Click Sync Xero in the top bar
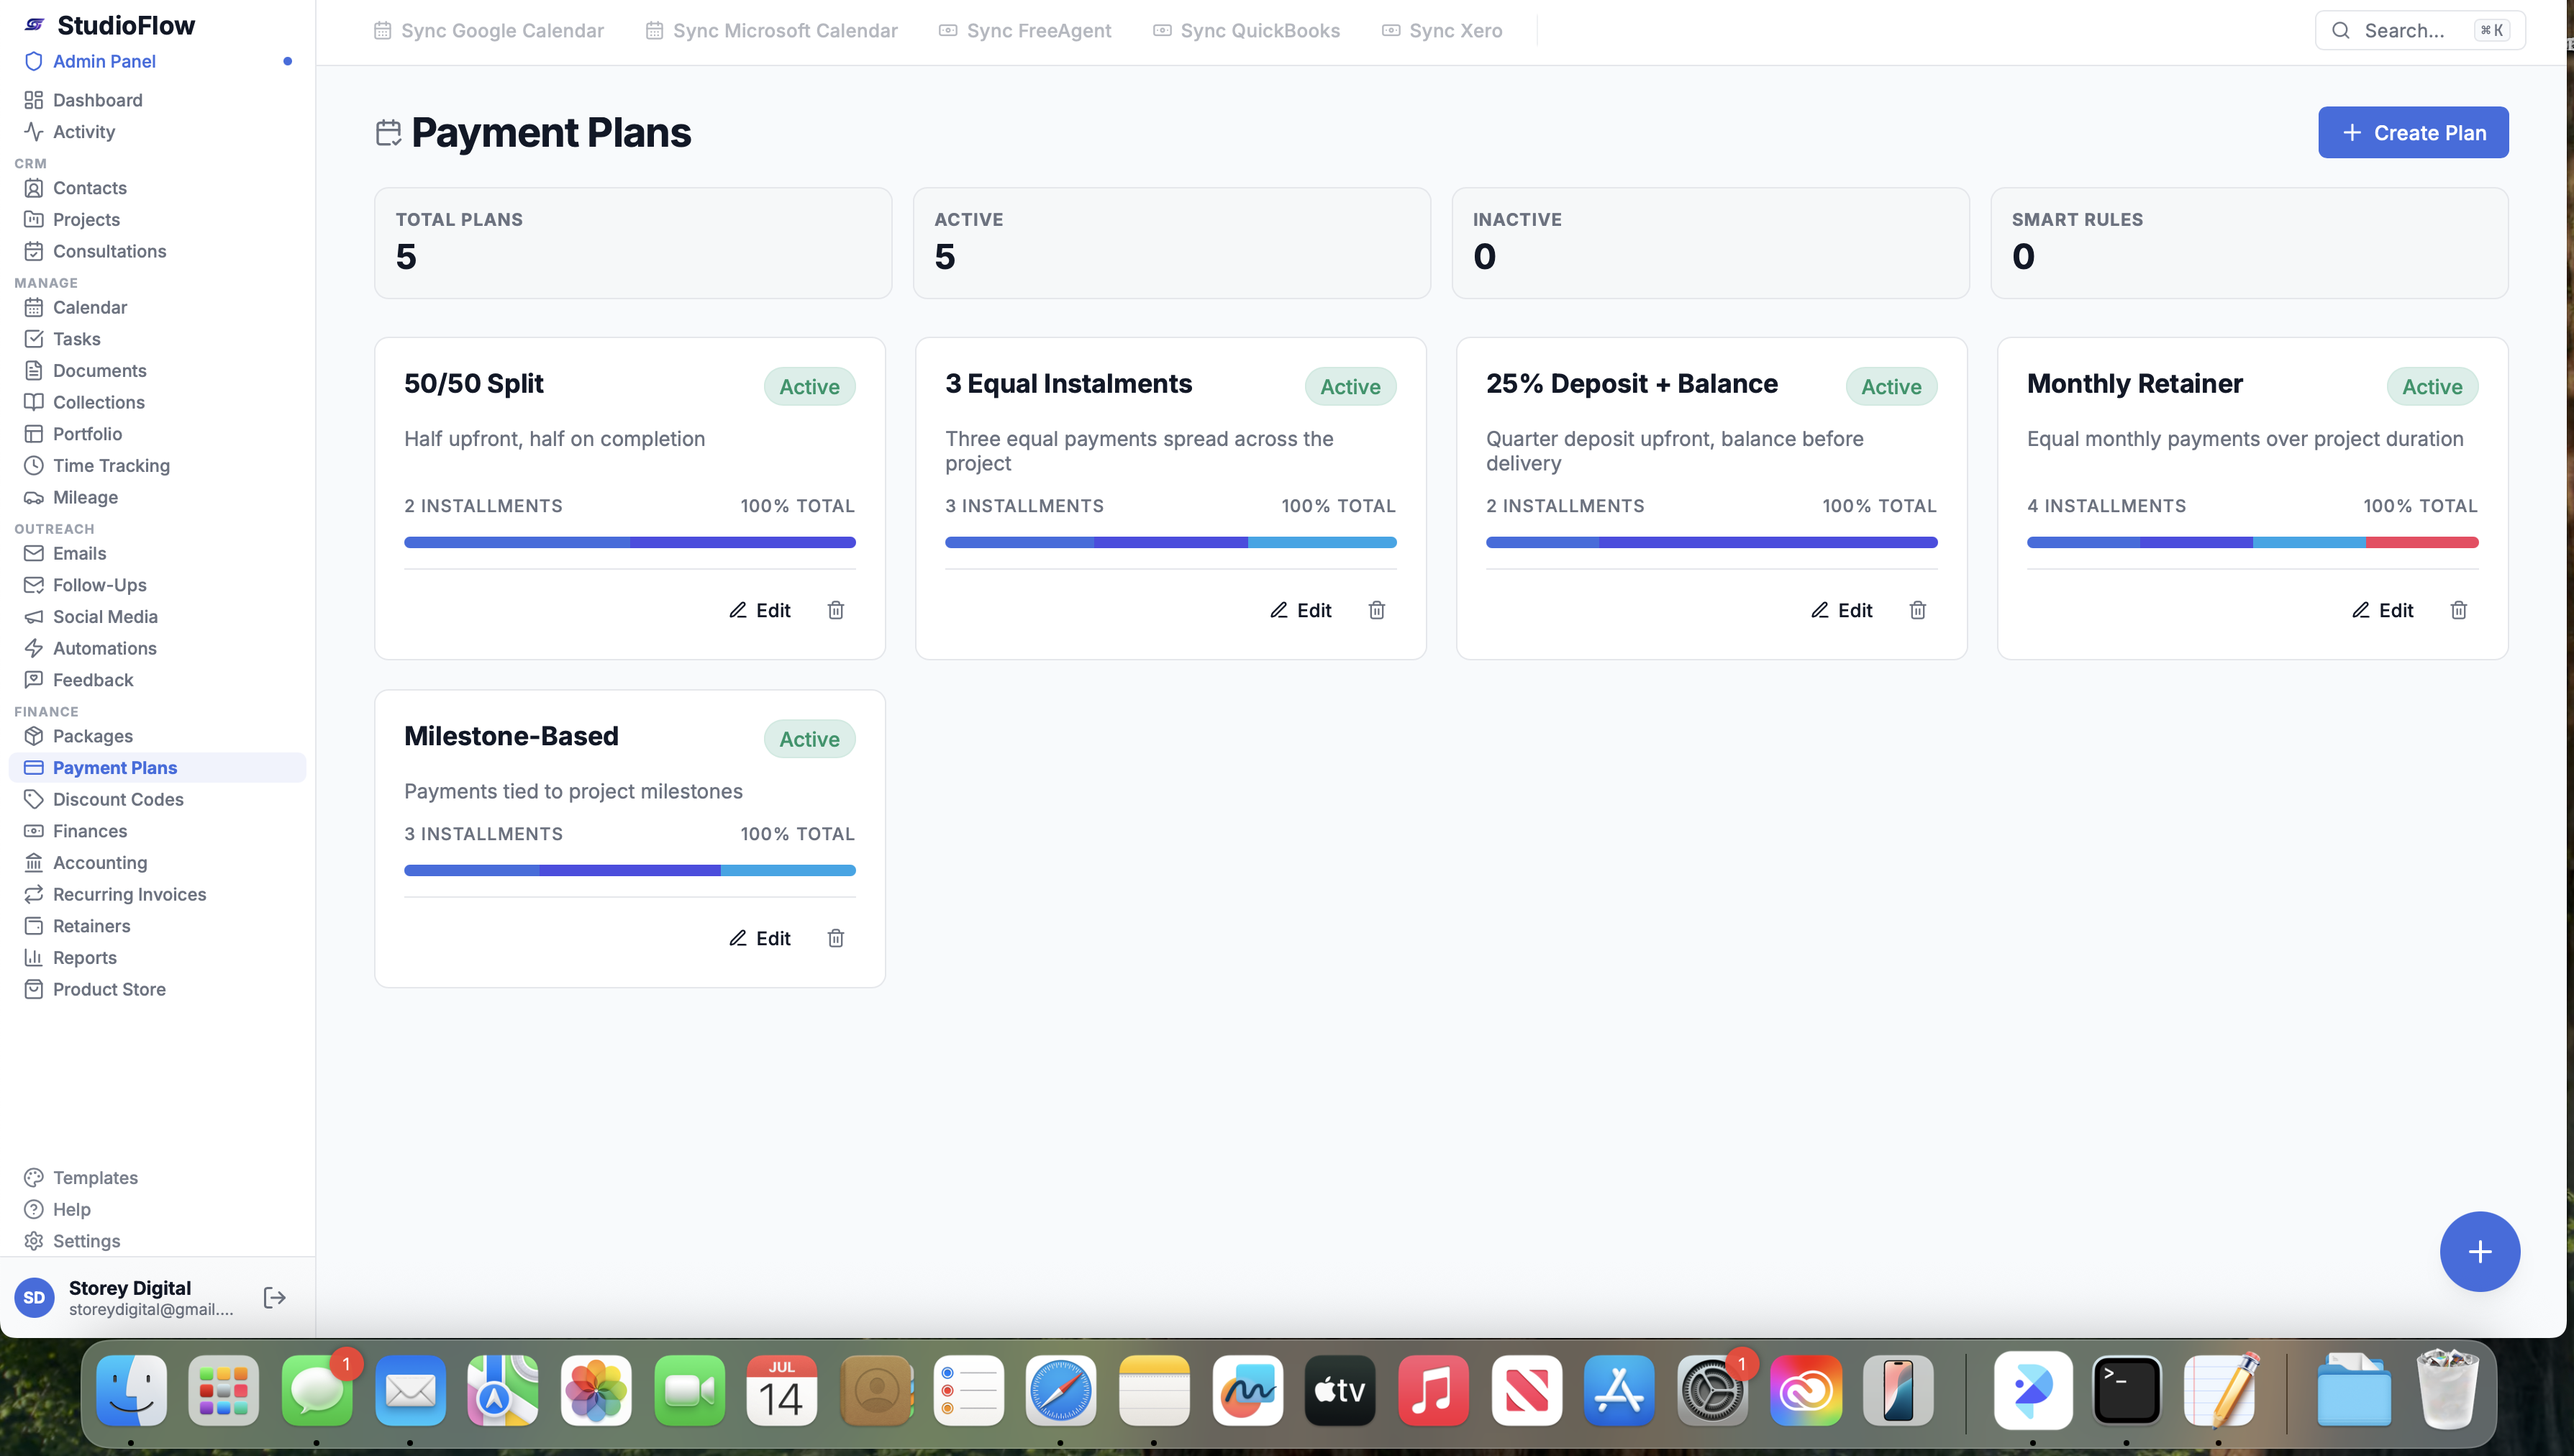 coord(1442,31)
